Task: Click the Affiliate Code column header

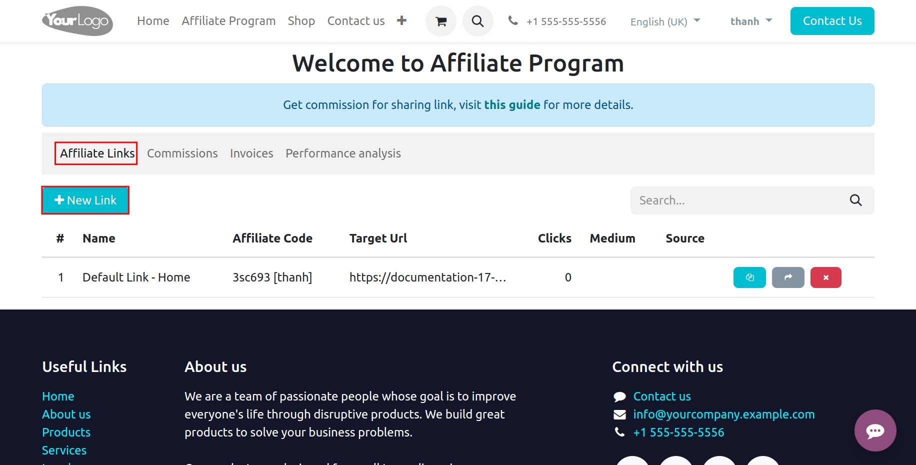Action: pyautogui.click(x=272, y=238)
